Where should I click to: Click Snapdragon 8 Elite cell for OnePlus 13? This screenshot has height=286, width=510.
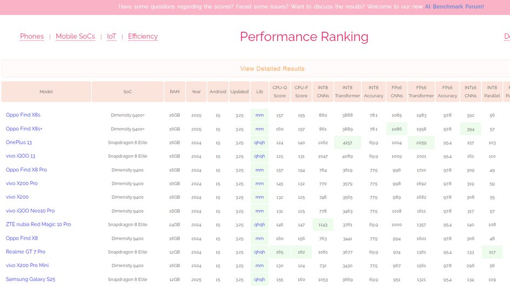(127, 143)
